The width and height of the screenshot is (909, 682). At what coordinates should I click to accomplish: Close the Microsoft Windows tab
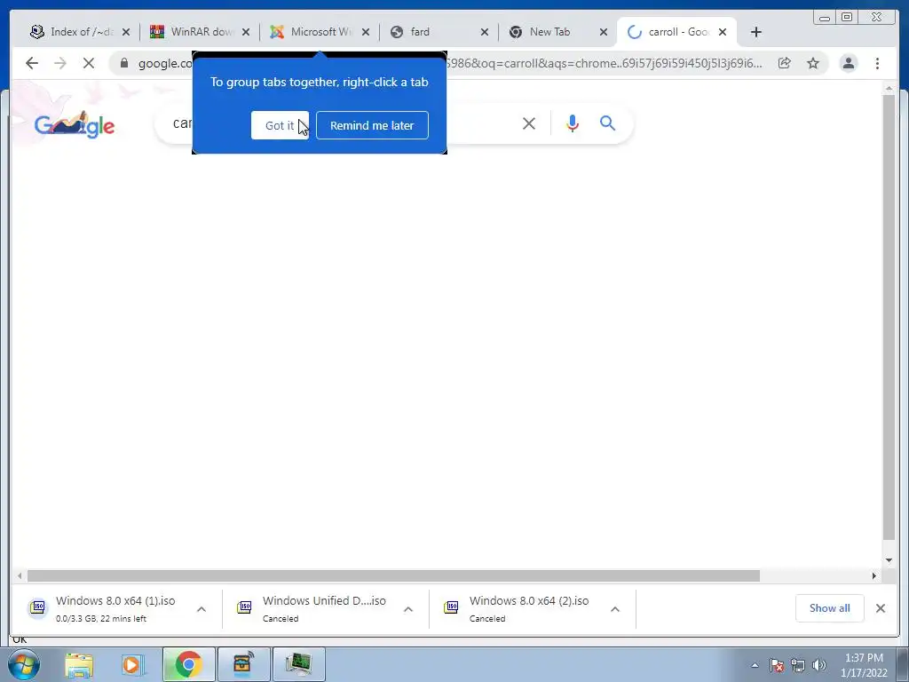(366, 32)
